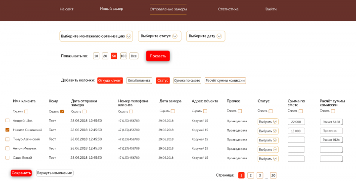
Task: Click the 'Проверка' commission field
Action: pyautogui.click(x=331, y=131)
